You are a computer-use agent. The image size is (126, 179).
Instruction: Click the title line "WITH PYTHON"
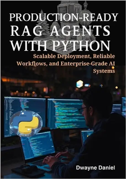pyautogui.click(x=60, y=45)
